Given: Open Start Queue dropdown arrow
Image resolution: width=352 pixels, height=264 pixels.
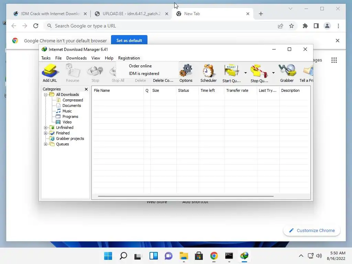Looking at the screenshot, I should click(245, 73).
